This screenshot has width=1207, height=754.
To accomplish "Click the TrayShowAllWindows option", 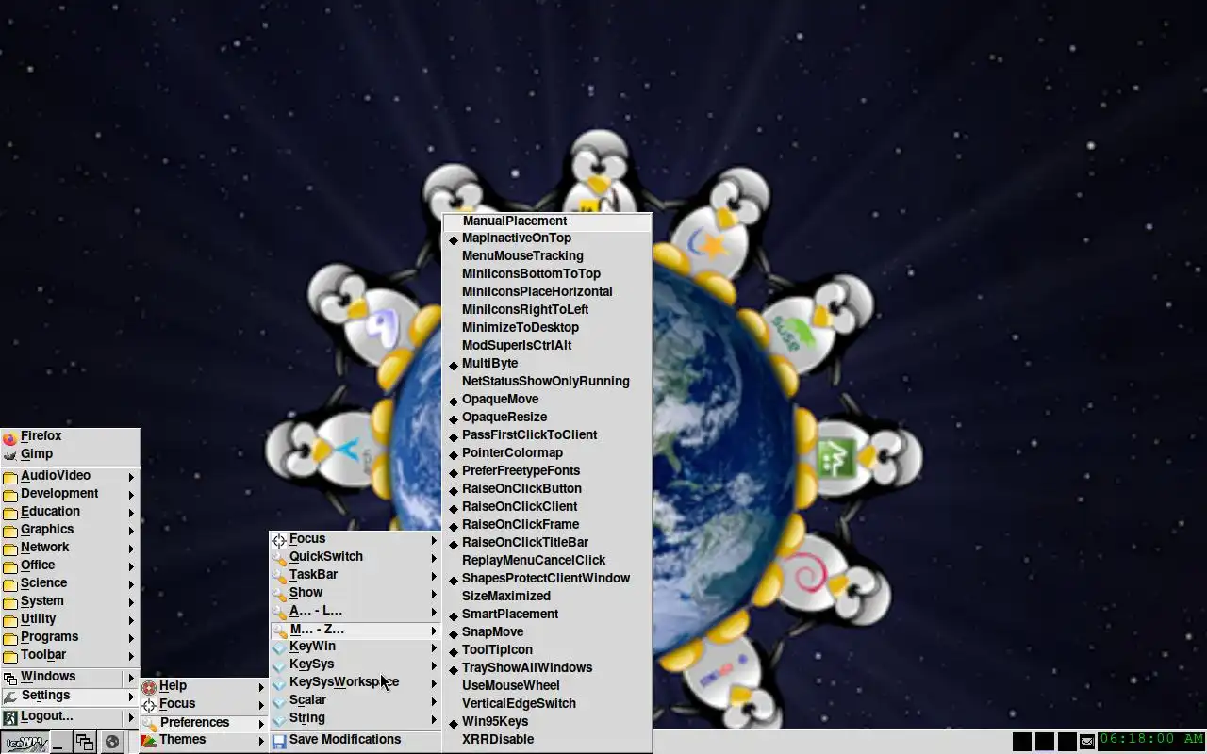I will click(x=546, y=668).
